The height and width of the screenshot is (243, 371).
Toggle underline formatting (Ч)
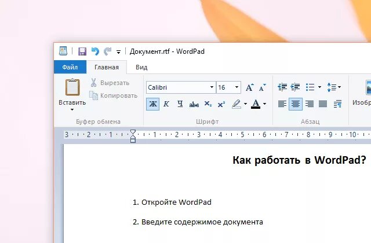[x=180, y=104]
